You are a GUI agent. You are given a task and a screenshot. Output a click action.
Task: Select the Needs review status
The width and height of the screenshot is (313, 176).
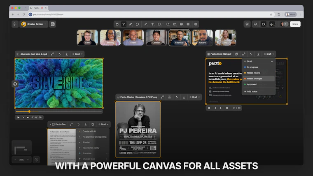point(259,73)
